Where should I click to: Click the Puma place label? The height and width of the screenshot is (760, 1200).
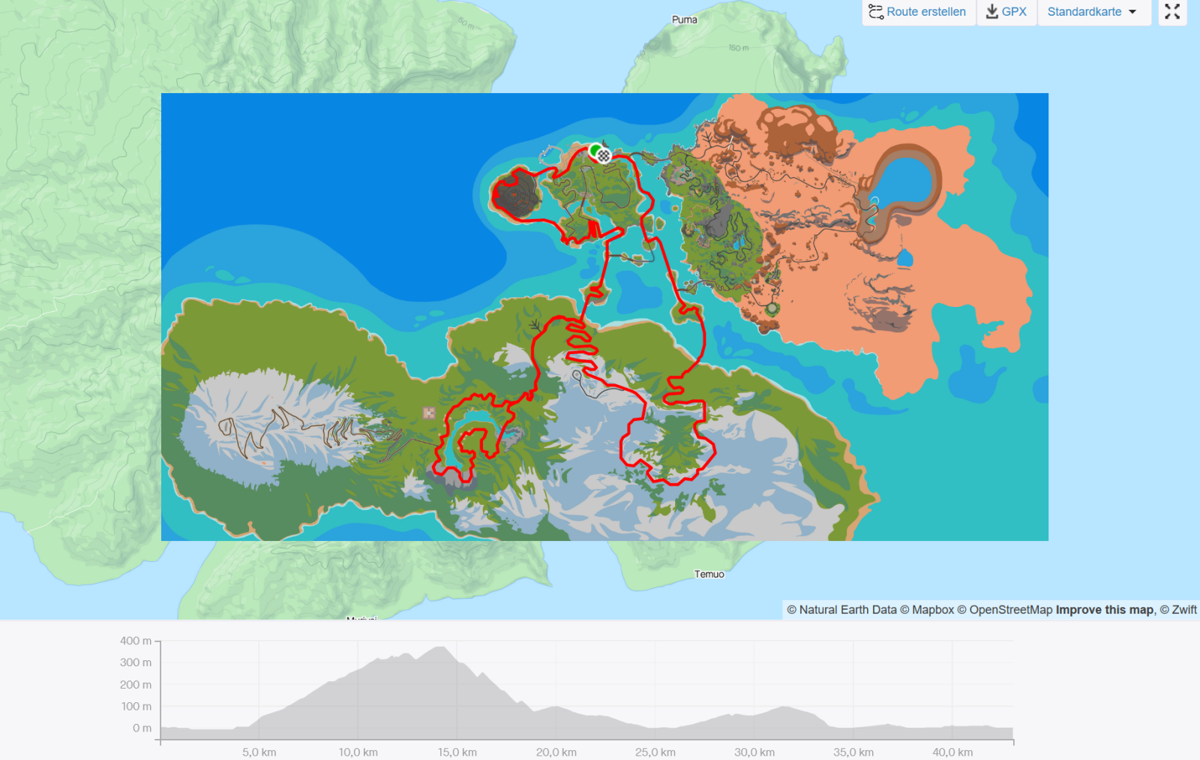coord(685,20)
